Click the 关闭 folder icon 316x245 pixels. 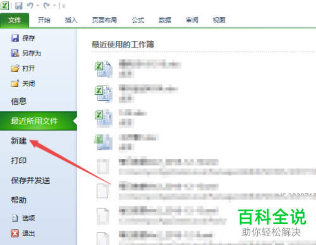tap(15, 83)
